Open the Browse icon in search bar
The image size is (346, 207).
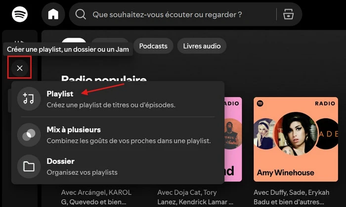coord(288,14)
